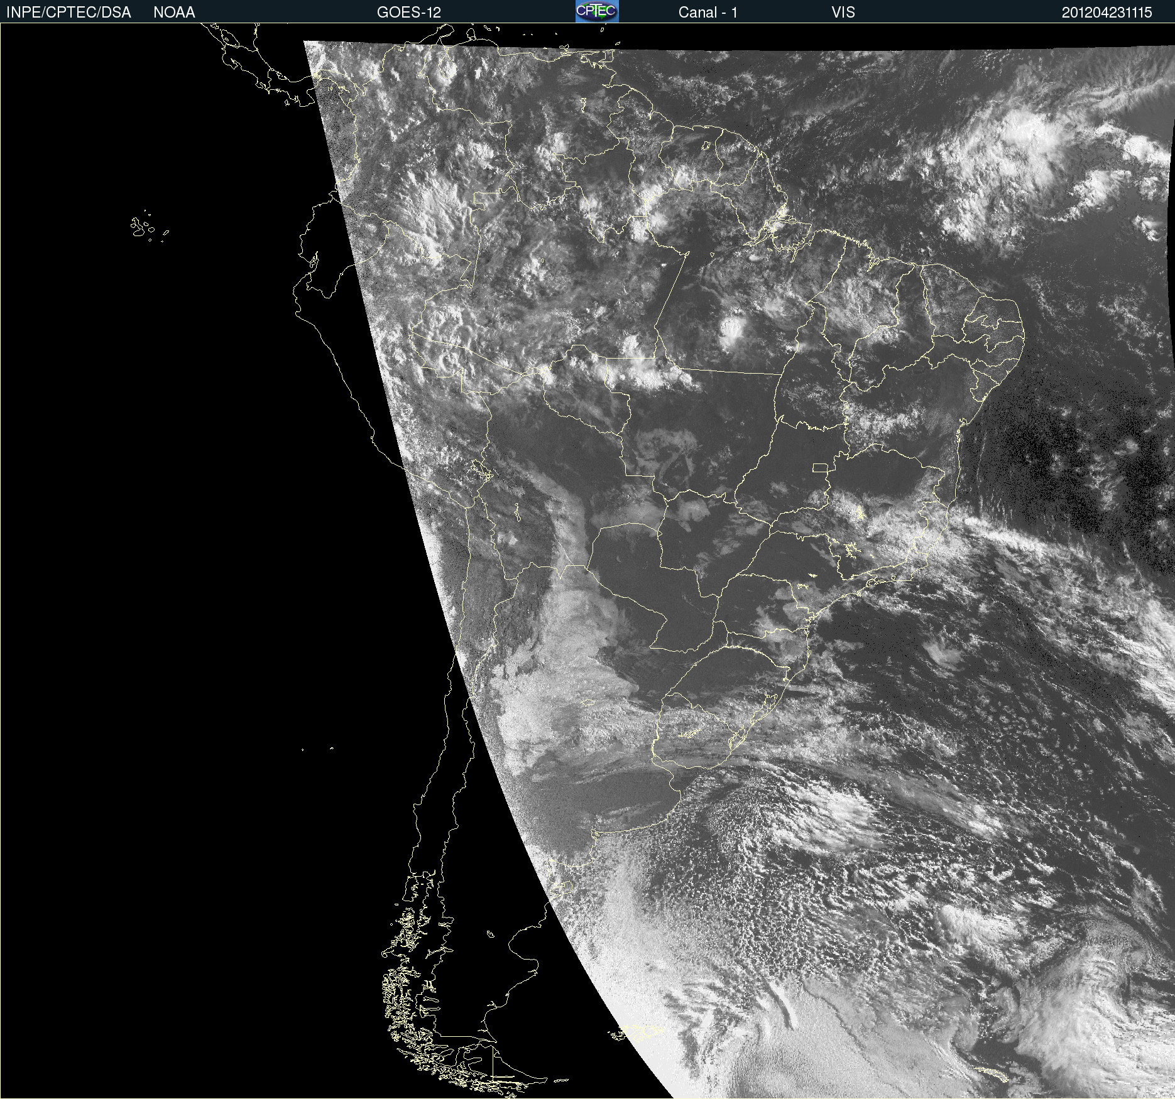Click the VIS label in header
The width and height of the screenshot is (1175, 1099).
843,13
